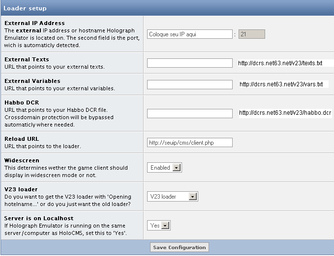Open the Server is on Localhost Yes dropdown
This screenshot has height=256, width=334.
point(159,226)
